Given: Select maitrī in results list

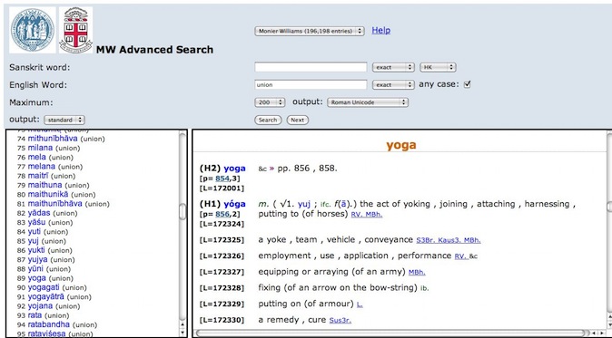Looking at the screenshot, I should 37,176.
